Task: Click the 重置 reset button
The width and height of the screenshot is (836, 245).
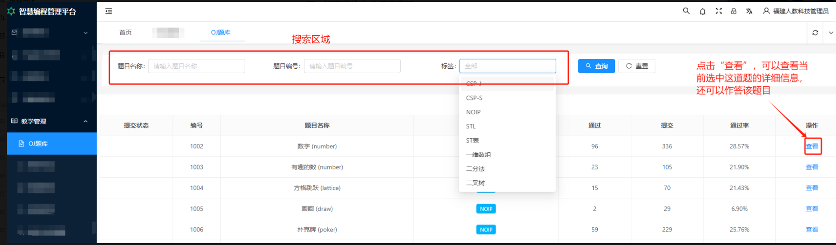Action: 637,66
